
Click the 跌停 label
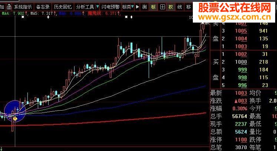click(x=255, y=140)
